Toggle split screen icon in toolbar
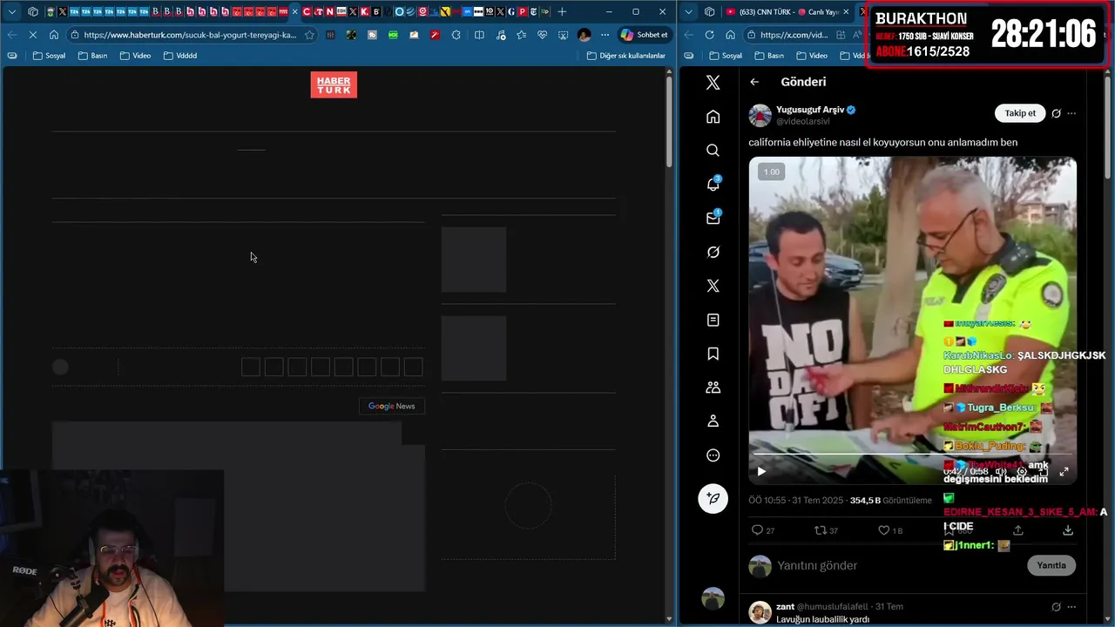Image resolution: width=1115 pixels, height=627 pixels. [479, 35]
